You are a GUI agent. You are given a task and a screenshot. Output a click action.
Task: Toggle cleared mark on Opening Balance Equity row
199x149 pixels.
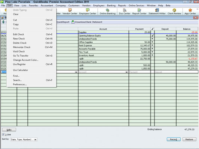pos(153,35)
